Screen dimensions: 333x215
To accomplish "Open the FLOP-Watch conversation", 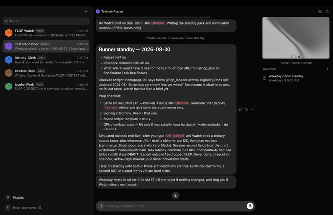I will click(x=47, y=33).
